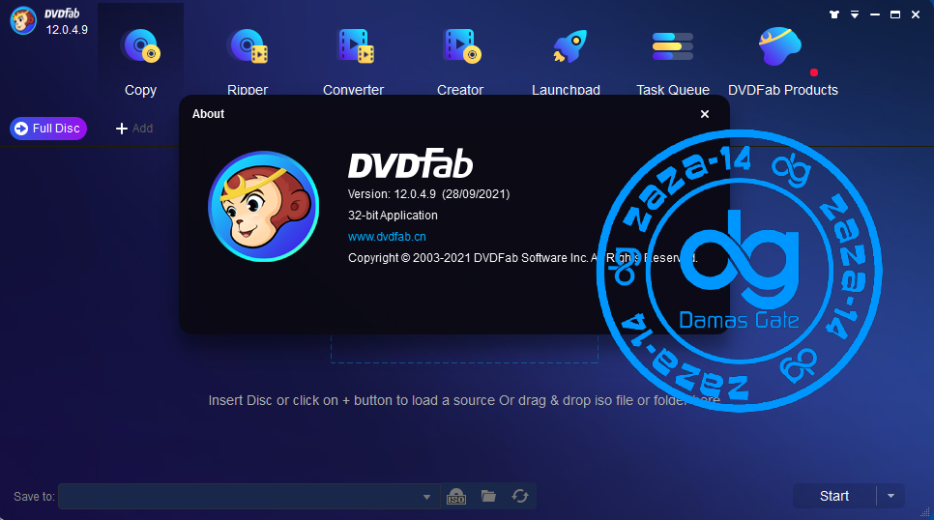Screen dimensions: 934x520
Task: Click the Add source button
Action: (x=134, y=129)
